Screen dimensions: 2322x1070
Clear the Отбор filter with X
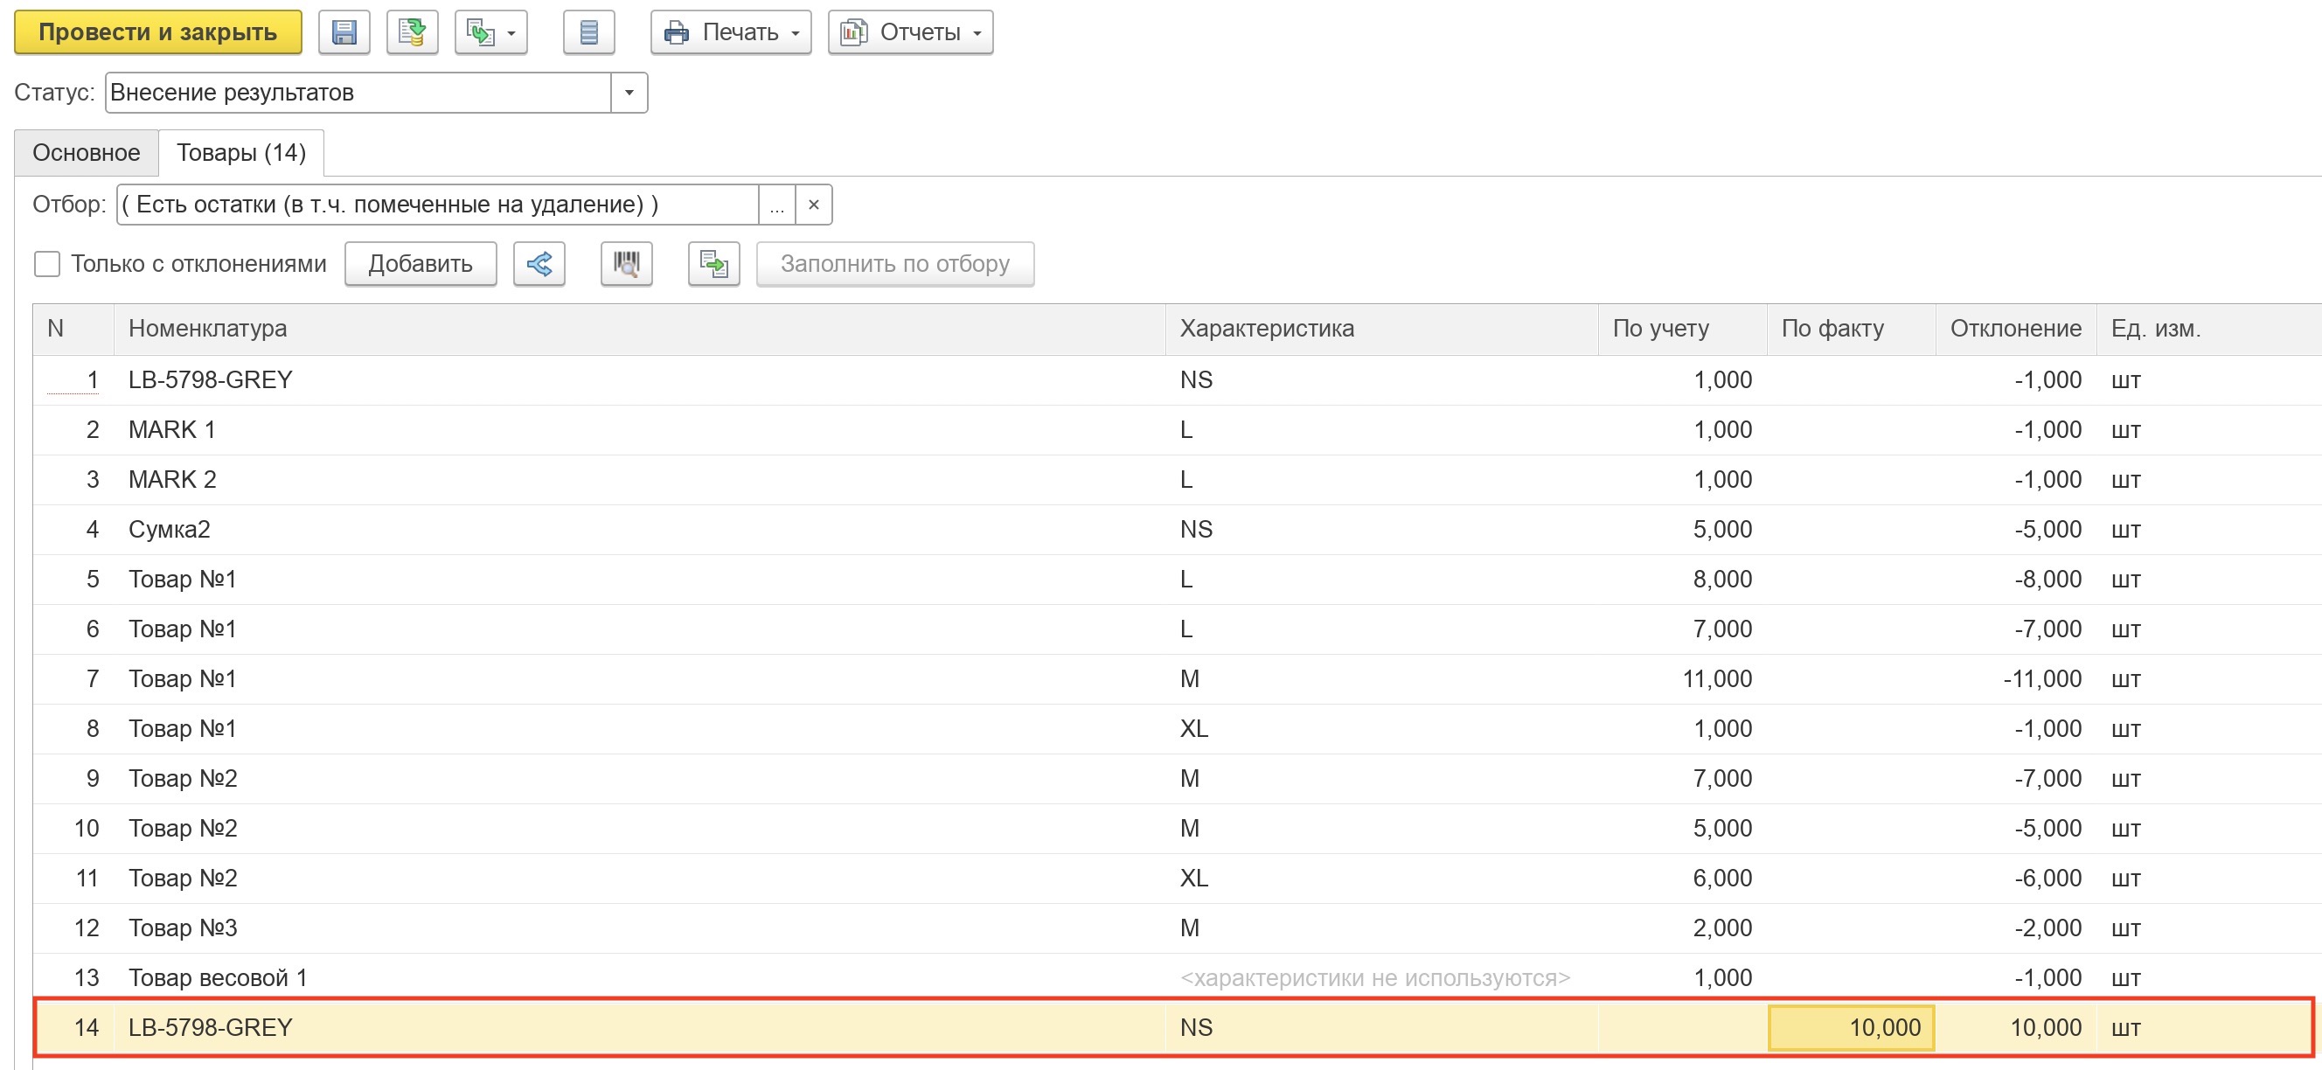click(x=814, y=205)
